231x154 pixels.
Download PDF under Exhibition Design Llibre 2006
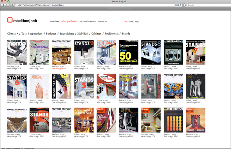point(148,102)
